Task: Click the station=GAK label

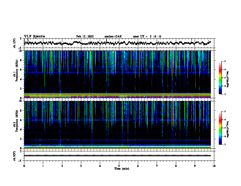Action: pos(113,36)
